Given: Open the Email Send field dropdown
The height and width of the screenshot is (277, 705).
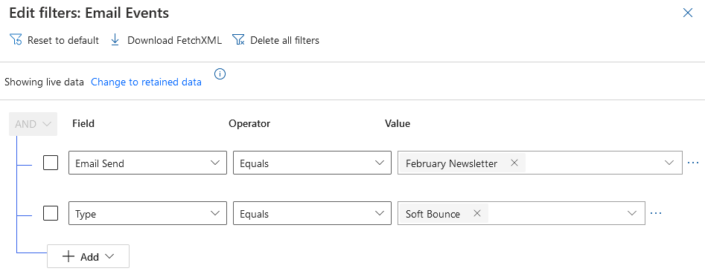Looking at the screenshot, I should (x=147, y=163).
